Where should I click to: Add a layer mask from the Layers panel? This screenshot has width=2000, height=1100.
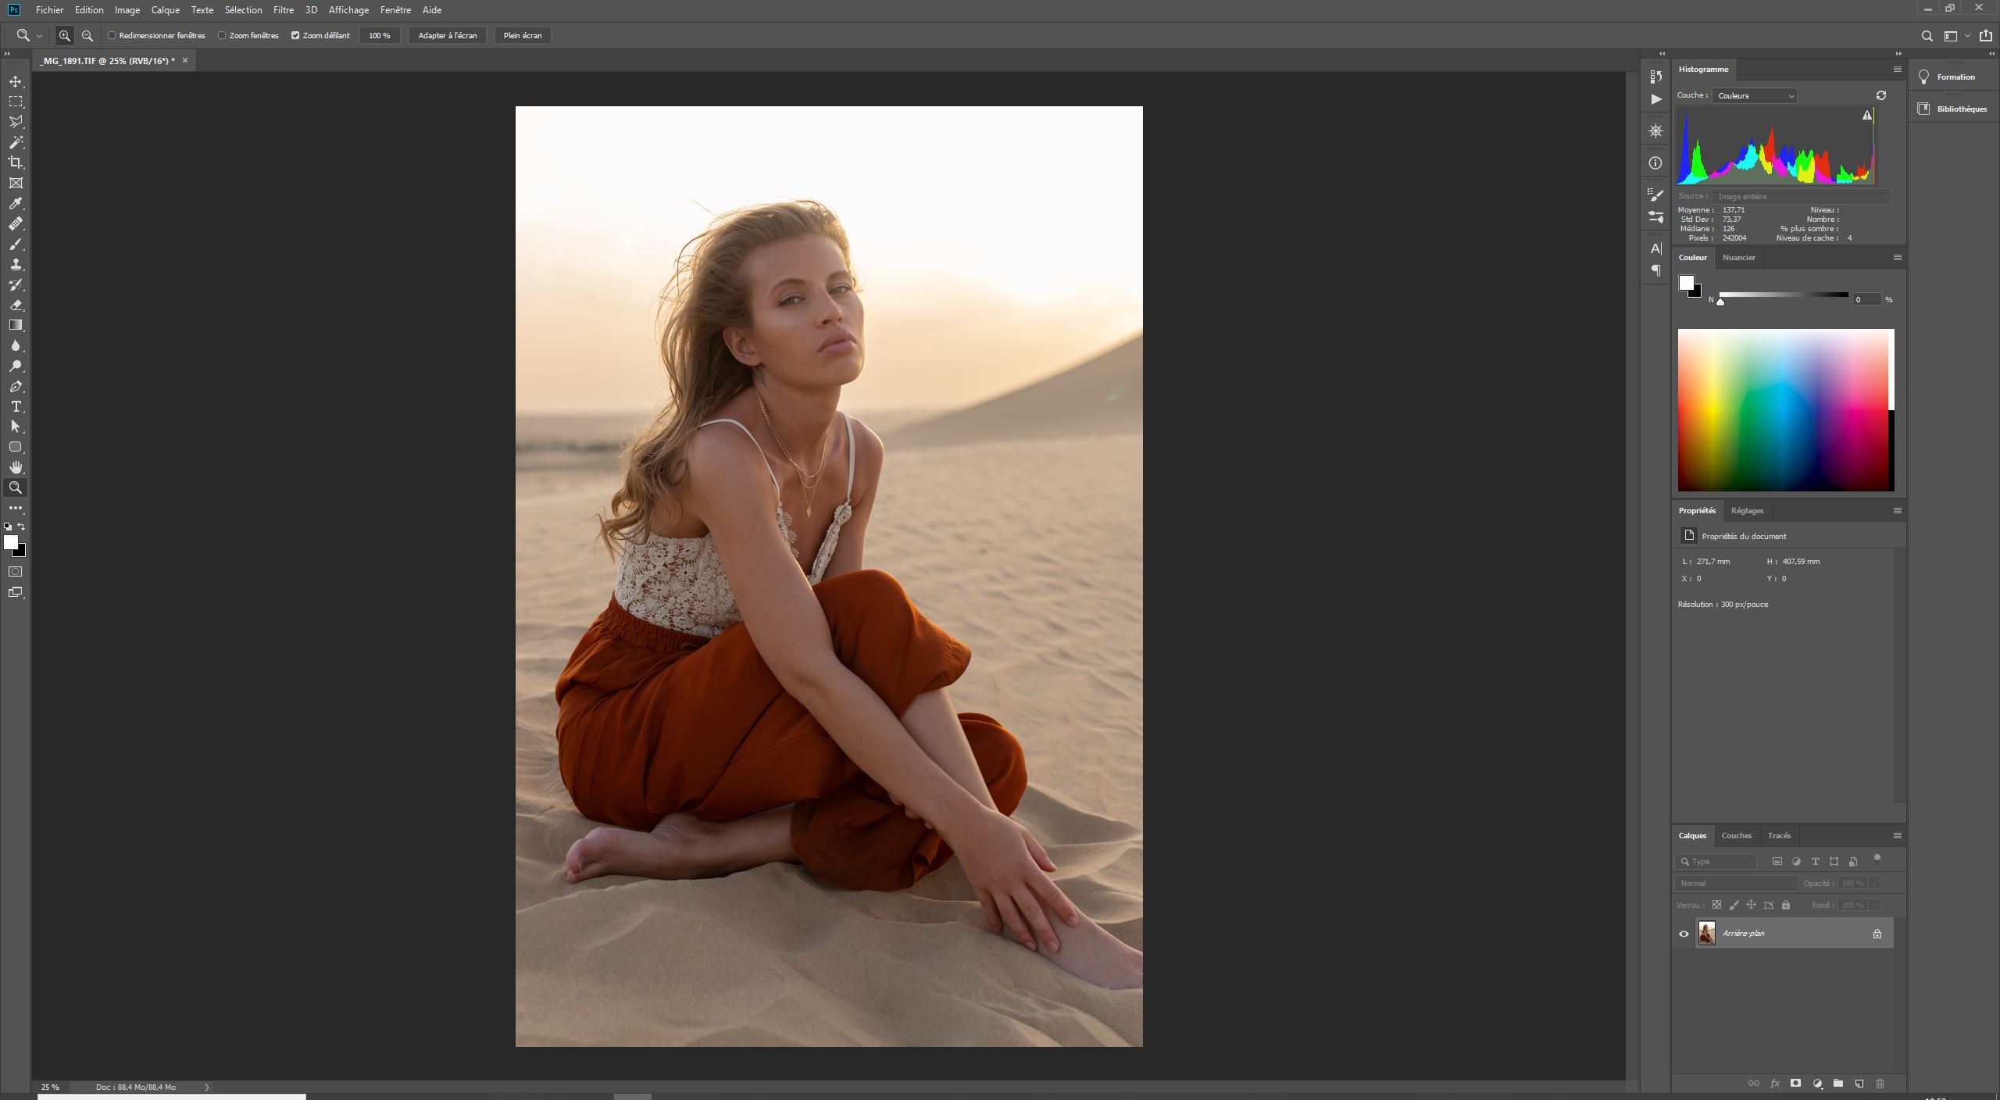[x=1795, y=1084]
